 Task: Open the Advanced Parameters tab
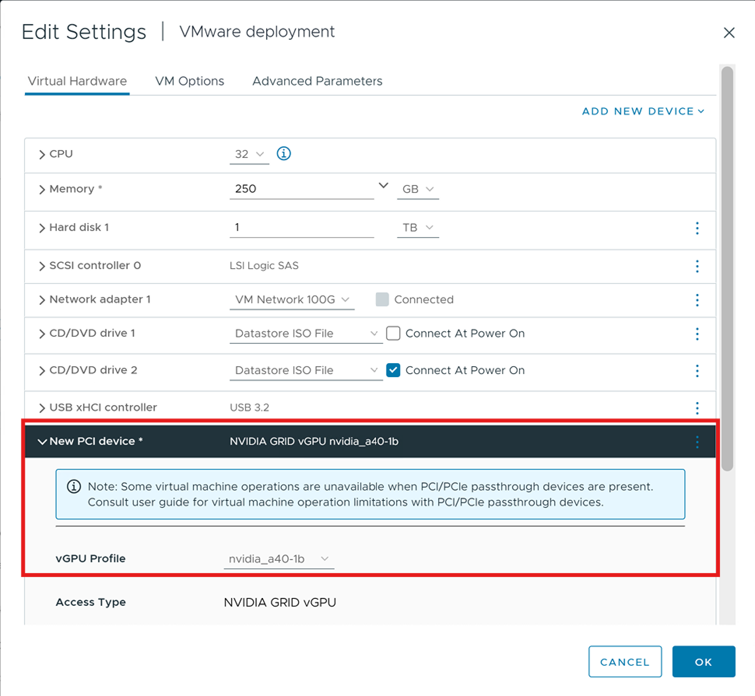317,81
